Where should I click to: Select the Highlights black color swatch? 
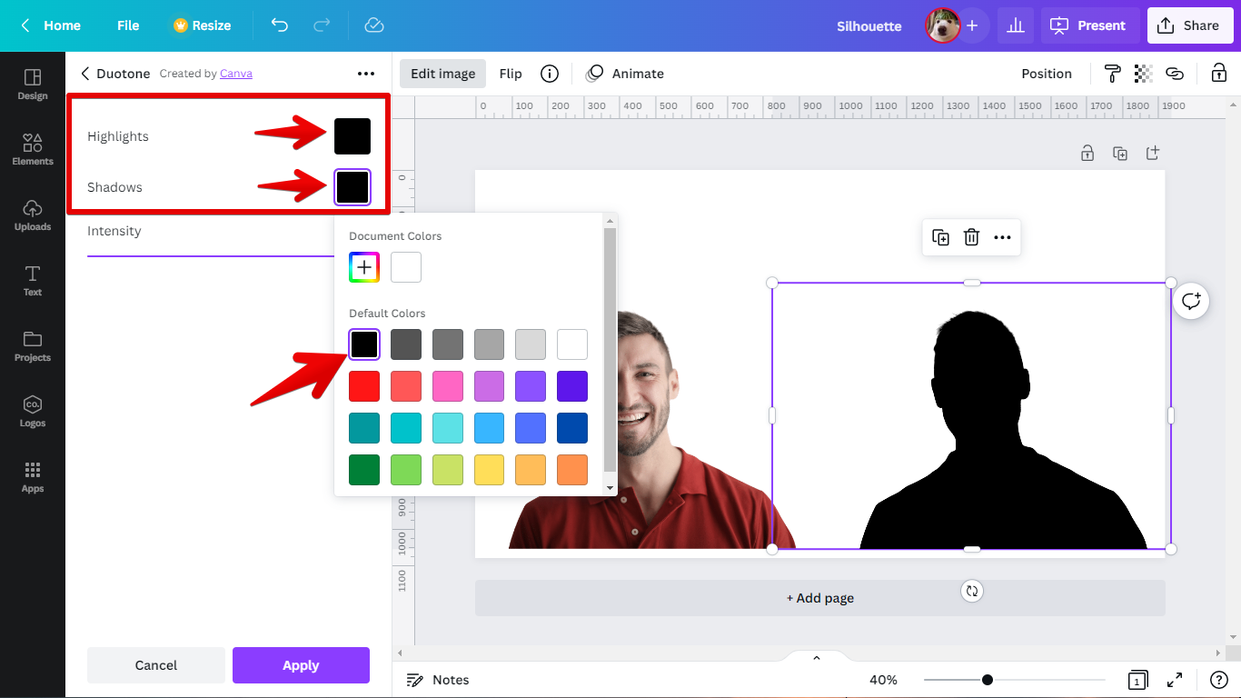[352, 136]
